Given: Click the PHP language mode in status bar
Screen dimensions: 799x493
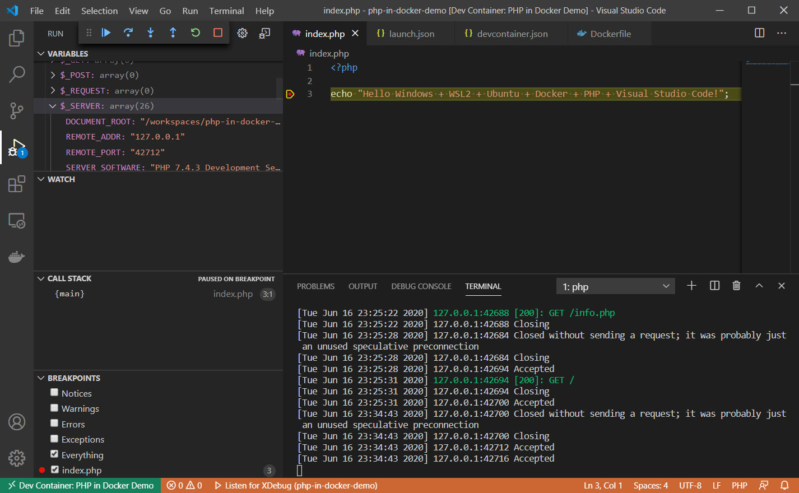Looking at the screenshot, I should (739, 486).
